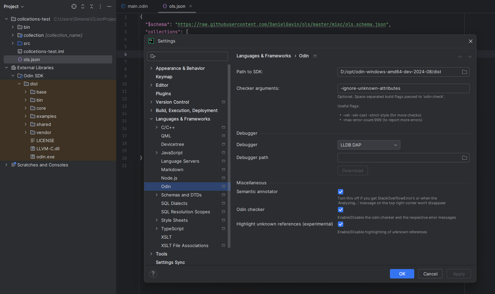Hide the Project tool window
This screenshot has width=495, height=294.
click(109, 6)
